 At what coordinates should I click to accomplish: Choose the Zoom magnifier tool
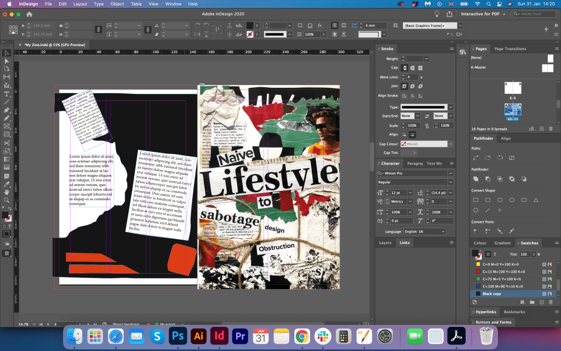(7, 200)
